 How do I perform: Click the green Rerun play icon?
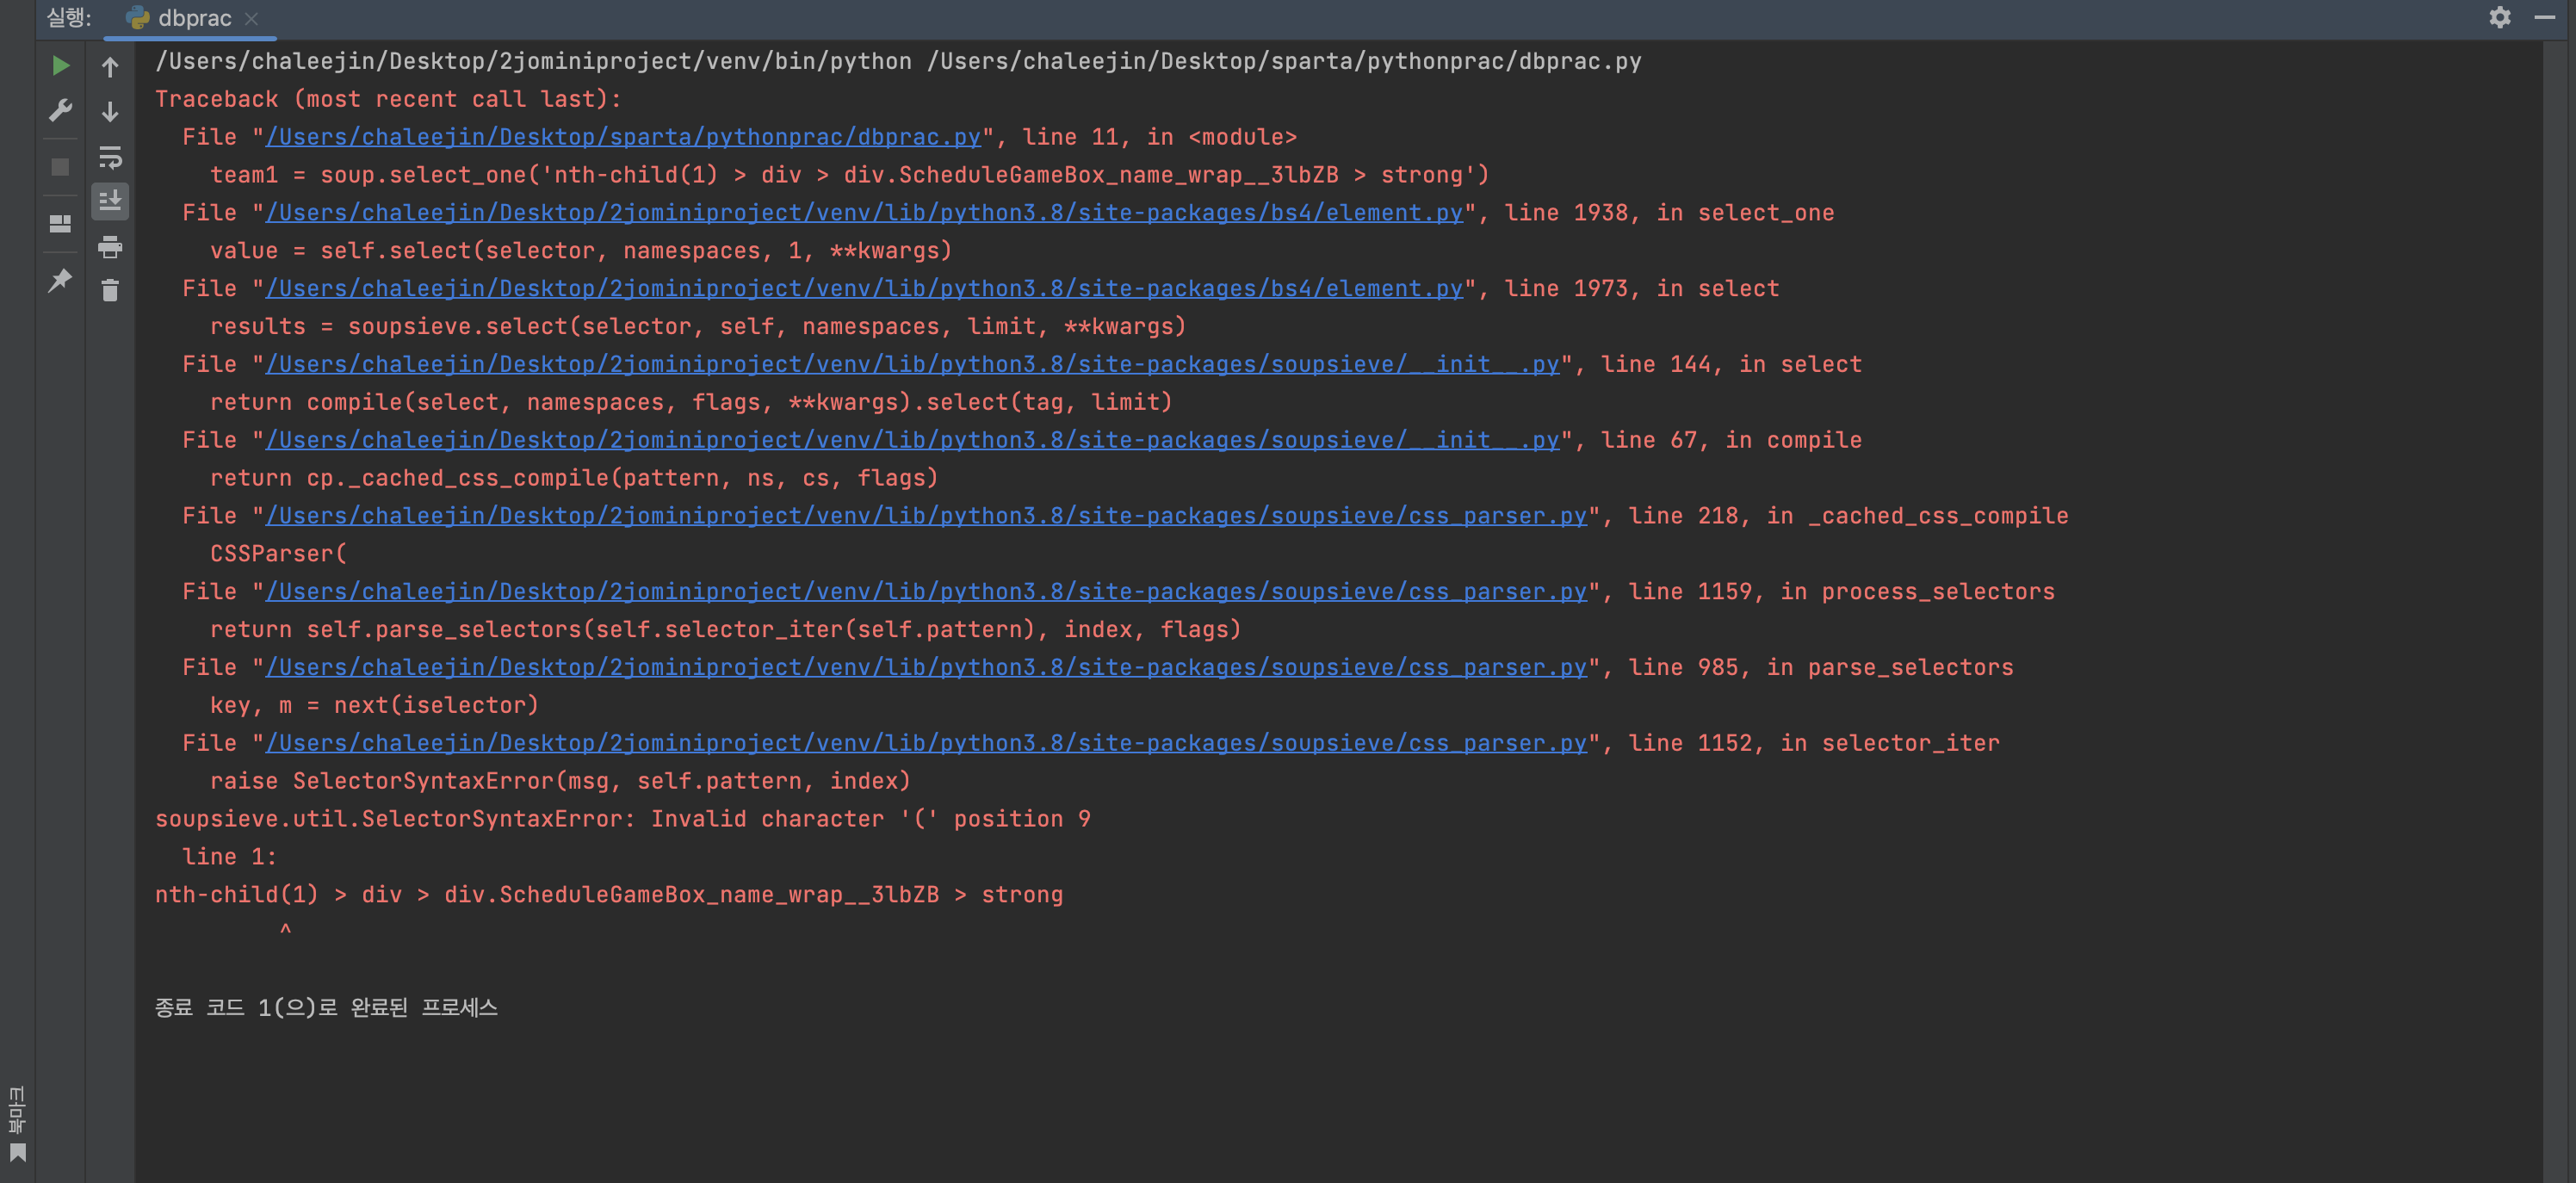(60, 66)
